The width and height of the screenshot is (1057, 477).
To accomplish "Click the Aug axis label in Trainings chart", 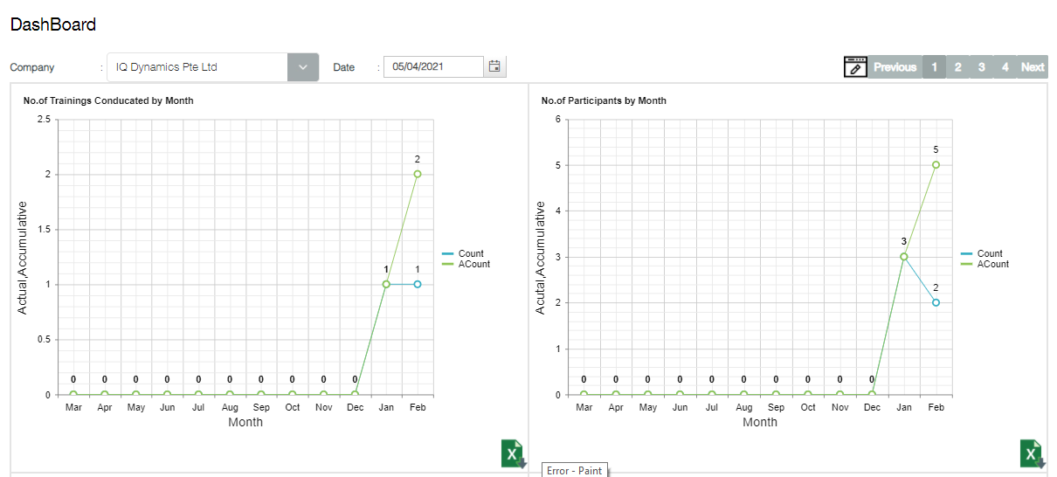I will tap(230, 407).
